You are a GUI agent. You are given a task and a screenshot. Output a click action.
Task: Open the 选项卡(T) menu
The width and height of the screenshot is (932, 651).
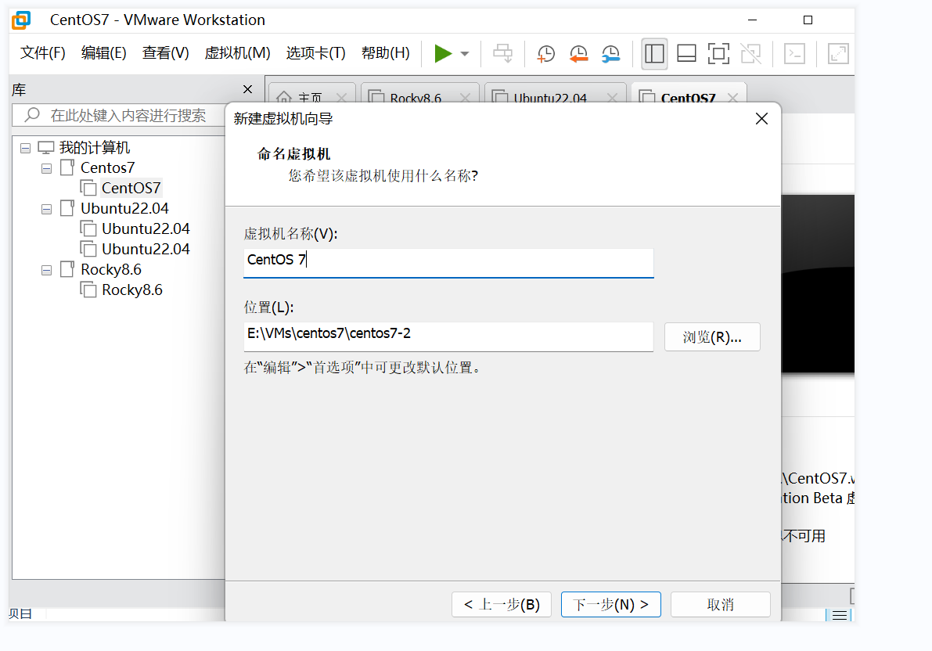tap(315, 53)
